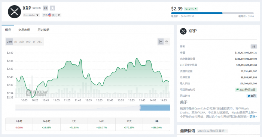Select the ALL time range button
Screen dimensions: 262x137
click(40, 42)
